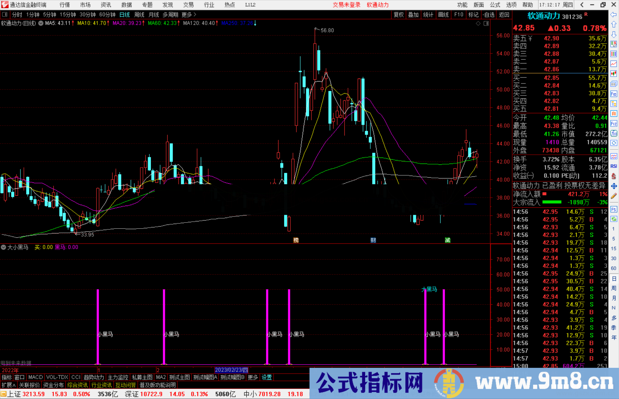This screenshot has width=619, height=399.
Task: Expand the 更多 periods dropdown
Action: click(x=186, y=15)
